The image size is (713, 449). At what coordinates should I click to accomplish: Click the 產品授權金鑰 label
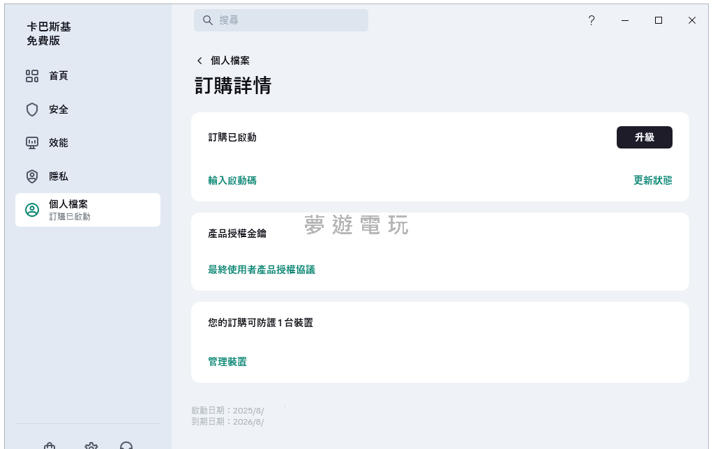click(237, 234)
